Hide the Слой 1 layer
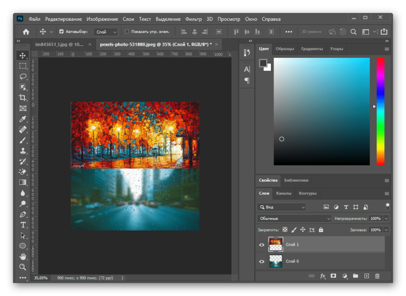 pyautogui.click(x=262, y=245)
